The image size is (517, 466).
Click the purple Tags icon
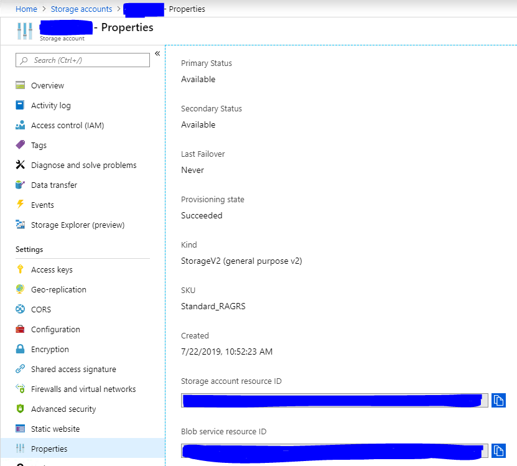click(x=20, y=145)
